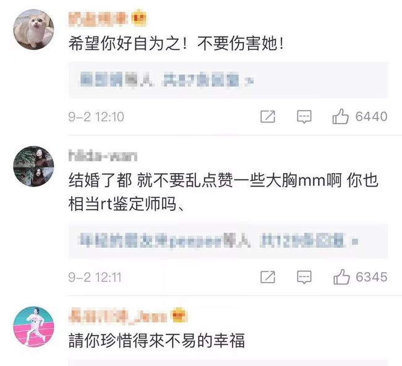Reply to the 9-2 12:11 comment
Viewport: 402px width, 366px height.
(x=304, y=278)
